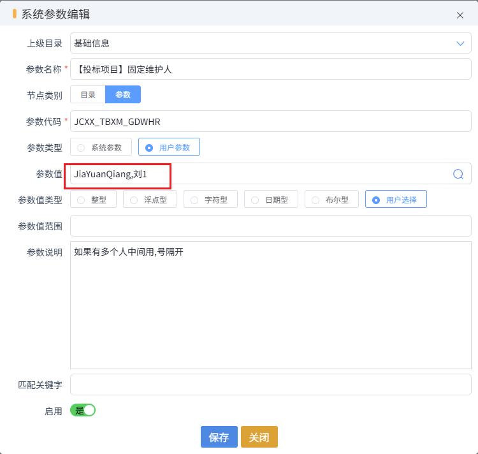
Task: Select 日期型 as parameter value type
Action: [x=271, y=200]
